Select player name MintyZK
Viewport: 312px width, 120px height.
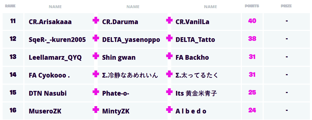(116, 111)
